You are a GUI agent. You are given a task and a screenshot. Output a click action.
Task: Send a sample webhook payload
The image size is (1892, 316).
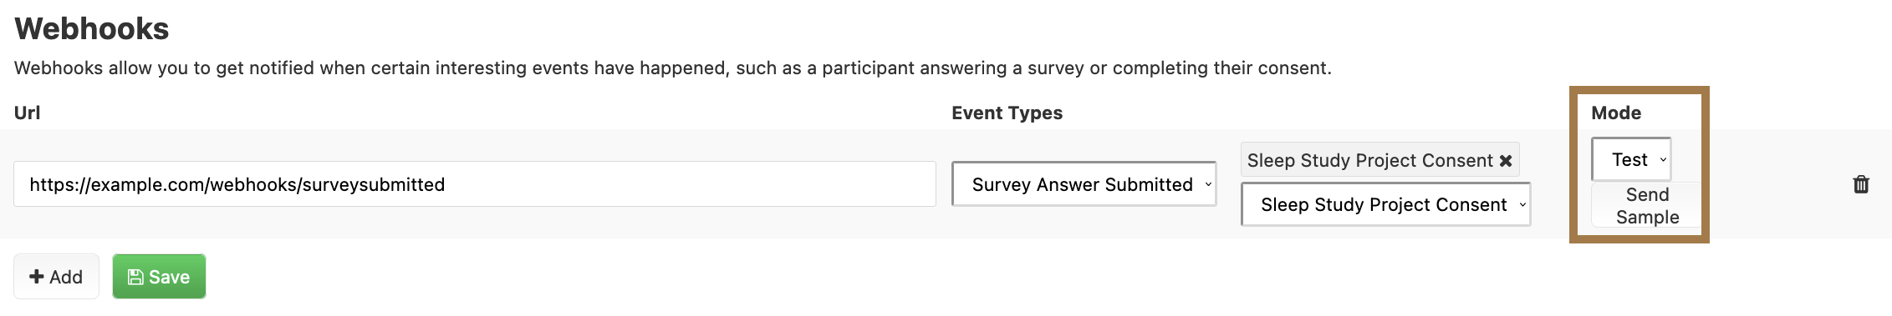[x=1647, y=205]
